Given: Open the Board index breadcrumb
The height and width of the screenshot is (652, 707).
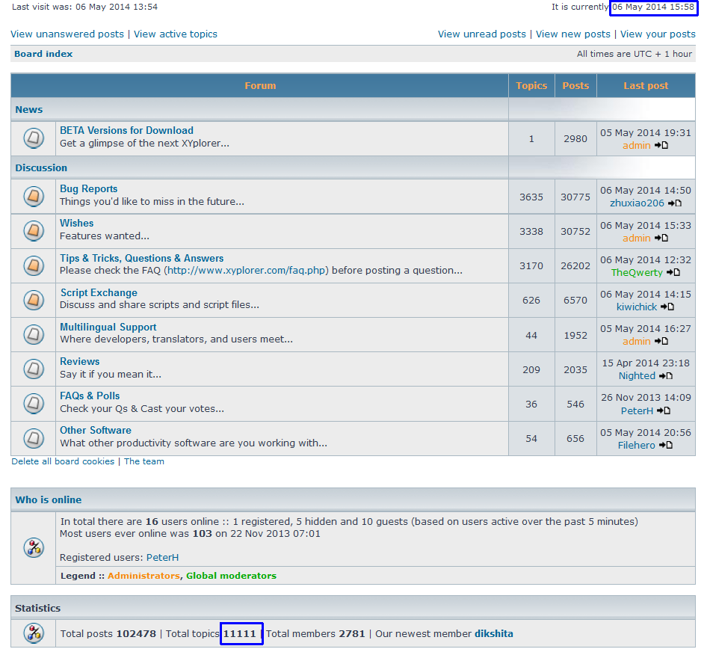Looking at the screenshot, I should [x=43, y=54].
